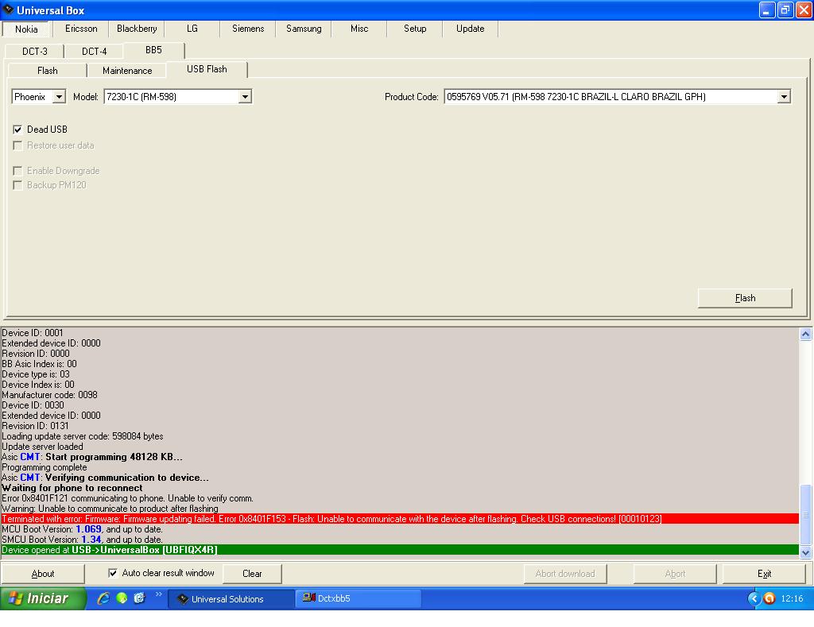Close the Universal Box window
The height and width of the screenshot is (627, 814).
[x=804, y=10]
